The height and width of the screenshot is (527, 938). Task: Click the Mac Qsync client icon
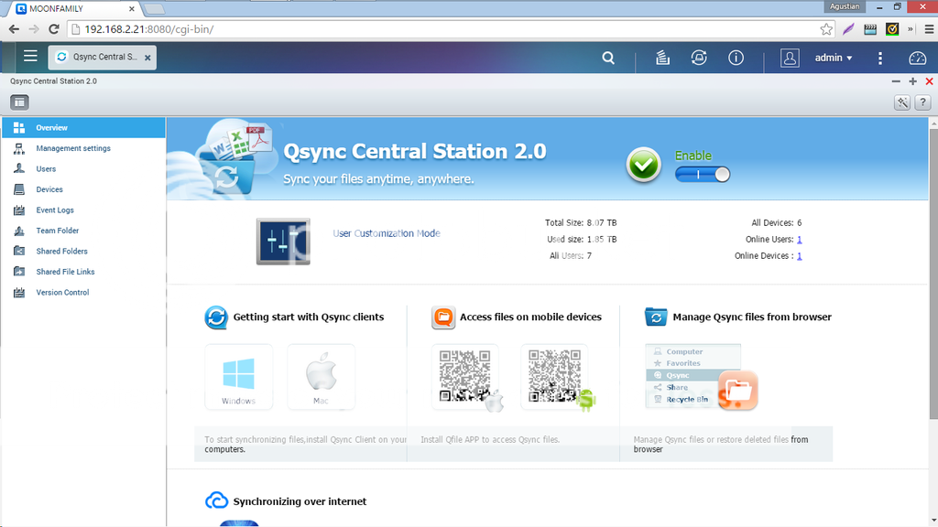point(321,376)
